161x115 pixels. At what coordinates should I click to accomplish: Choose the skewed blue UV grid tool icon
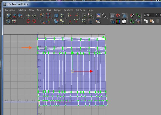pos(8,21)
